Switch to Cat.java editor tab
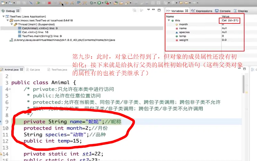 coord(35,70)
